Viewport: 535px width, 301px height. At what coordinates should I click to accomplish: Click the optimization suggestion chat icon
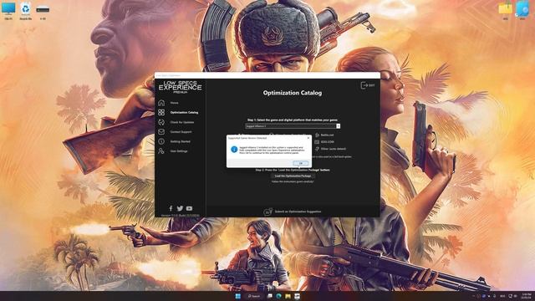267,212
